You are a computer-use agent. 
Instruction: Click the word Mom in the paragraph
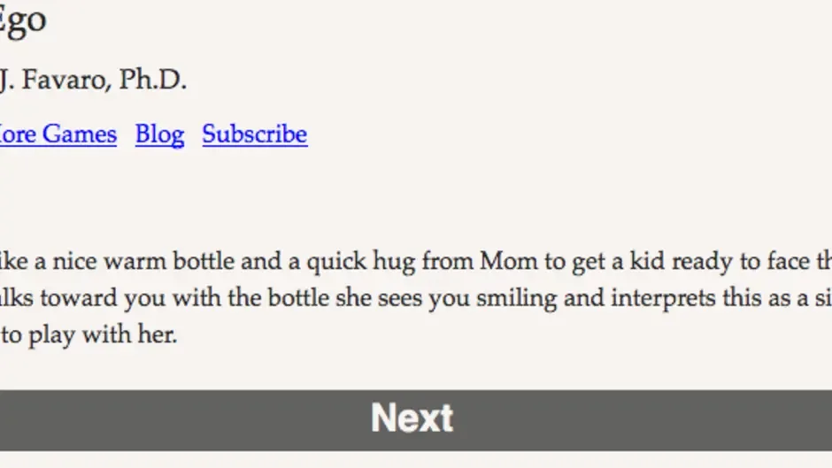tap(508, 261)
